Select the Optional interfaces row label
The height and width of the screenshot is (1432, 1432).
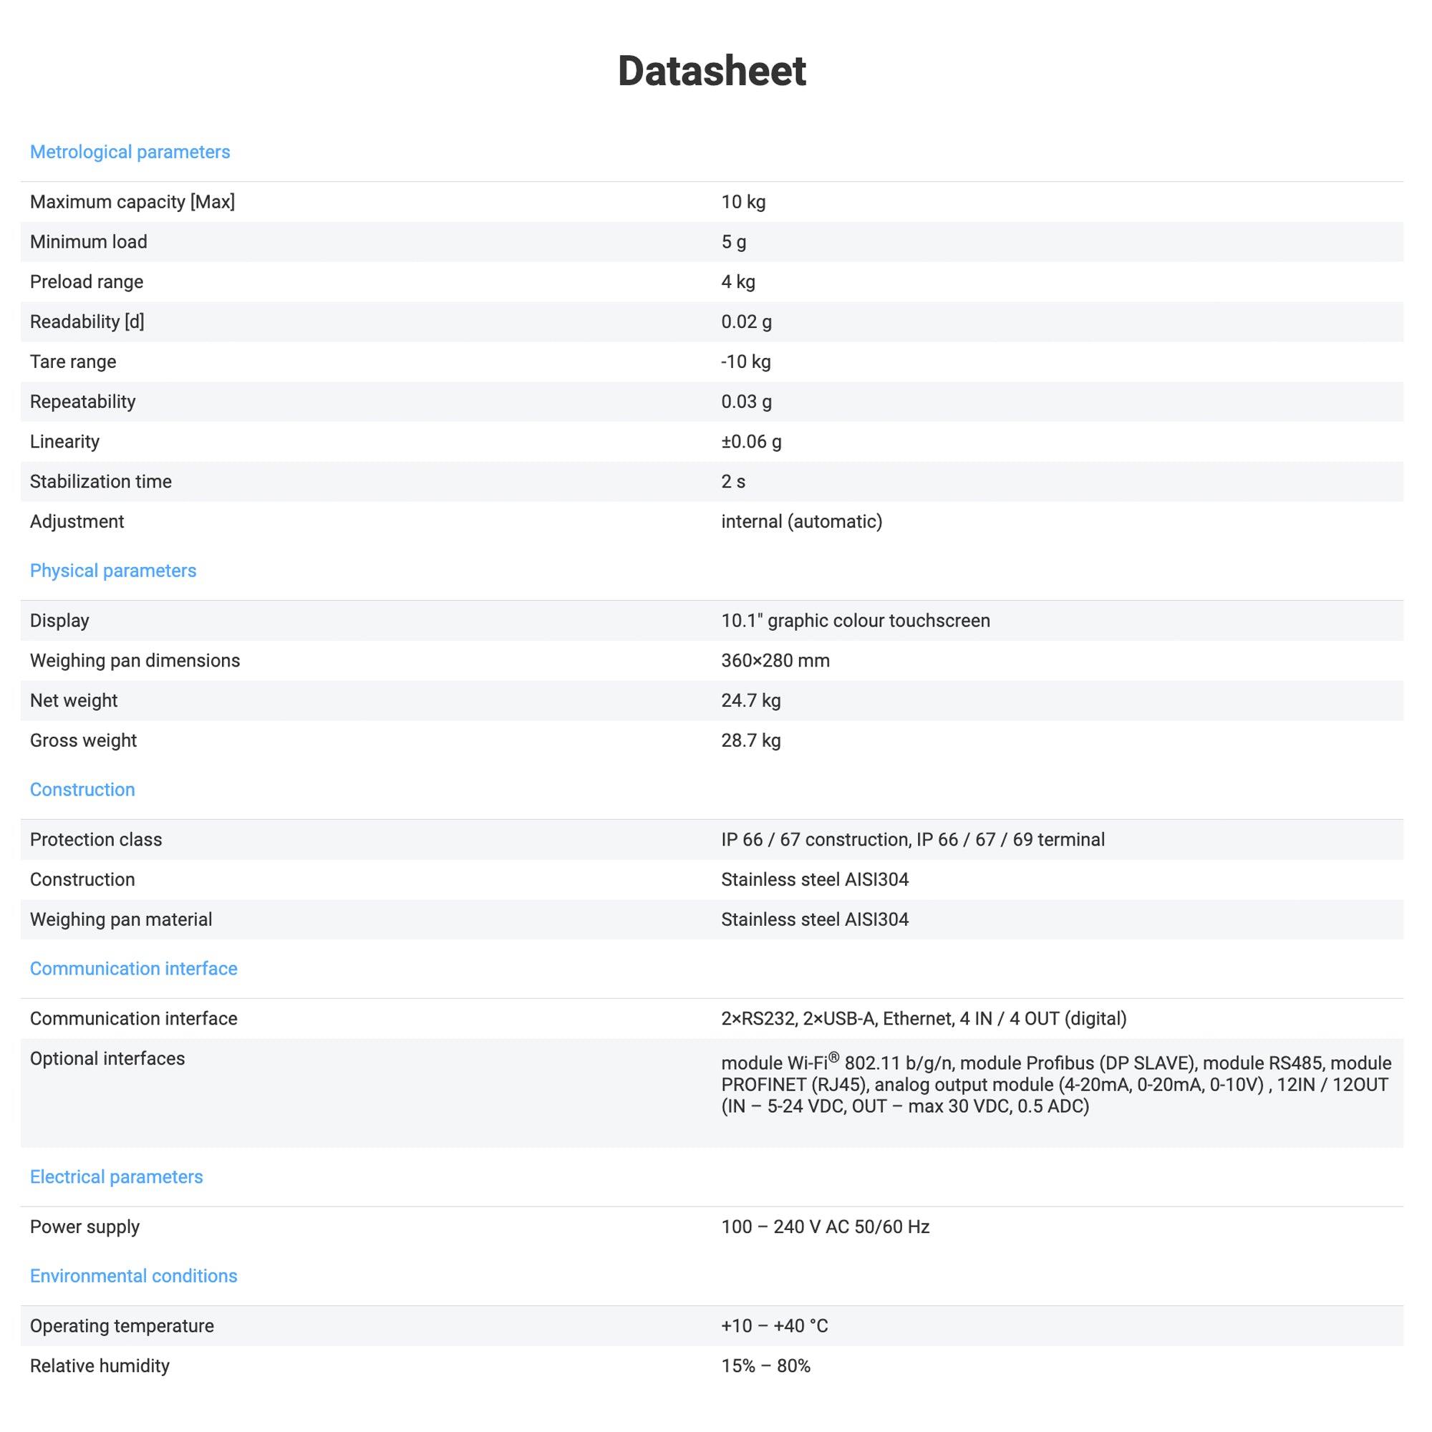107,1059
